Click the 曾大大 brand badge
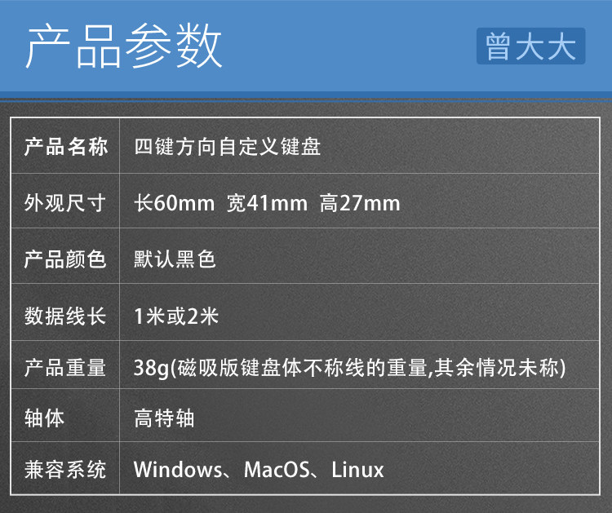The image size is (612, 513). (x=530, y=46)
